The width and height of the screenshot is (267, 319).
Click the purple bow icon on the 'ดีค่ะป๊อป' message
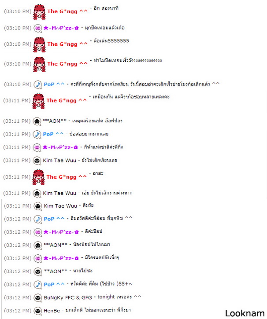(38, 232)
